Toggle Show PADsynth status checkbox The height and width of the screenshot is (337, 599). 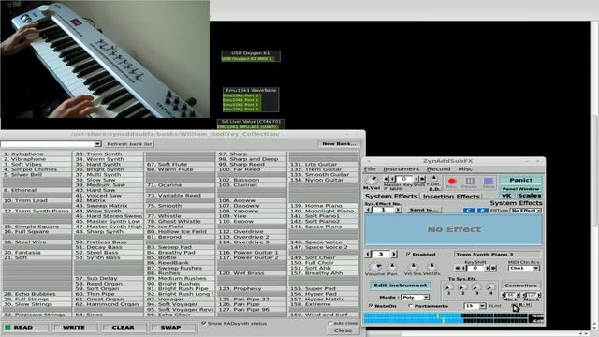pyautogui.click(x=204, y=323)
